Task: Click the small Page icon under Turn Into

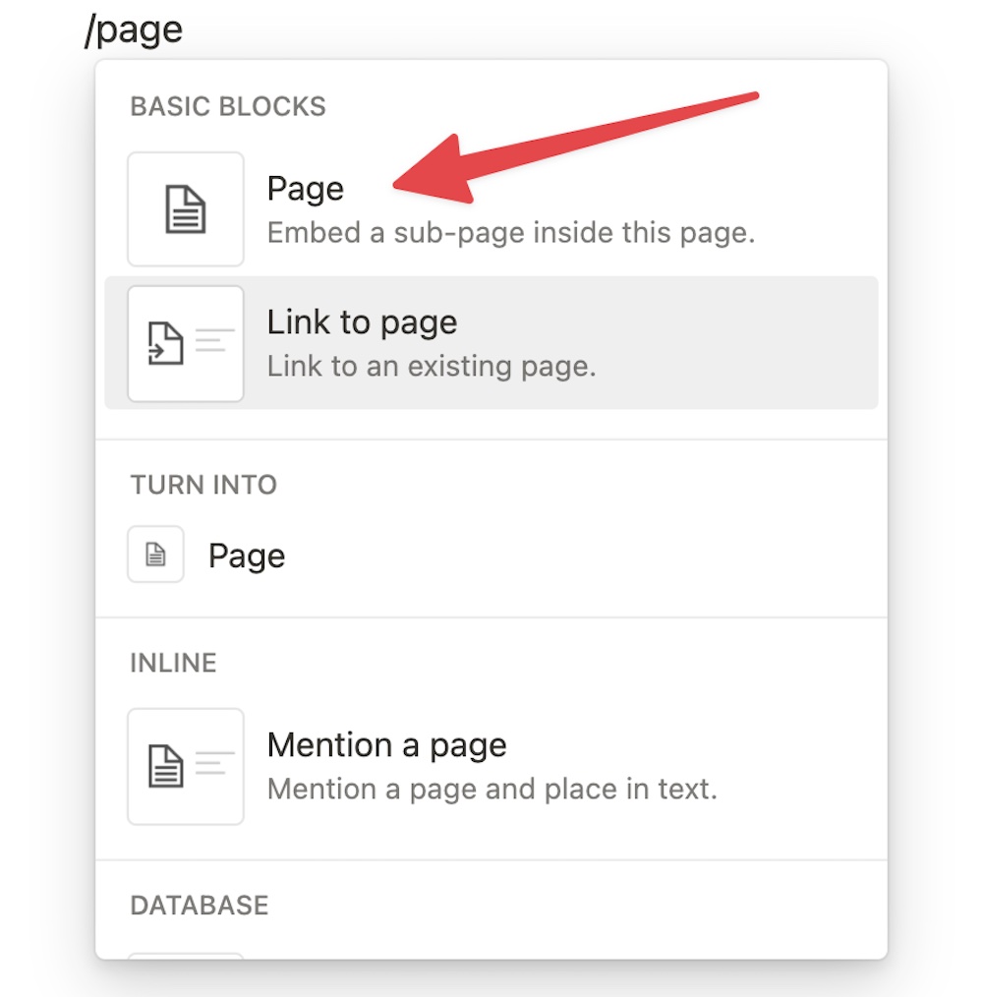Action: coord(155,554)
